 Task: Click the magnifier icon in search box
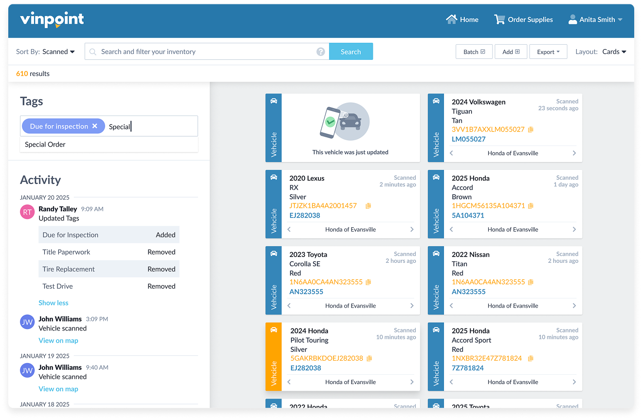pyautogui.click(x=93, y=52)
